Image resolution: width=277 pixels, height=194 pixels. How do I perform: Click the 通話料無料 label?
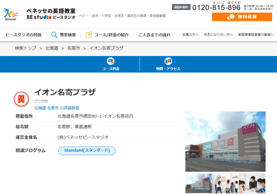coord(181,7)
